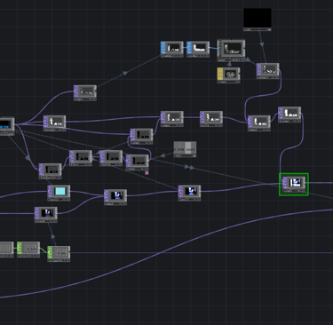
Task: Select the green node left of the last green node
Action: (28, 250)
